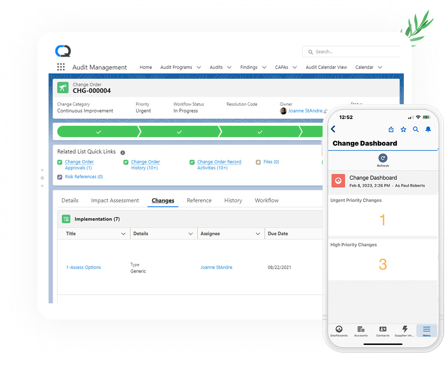Tap the favorite star icon

403,129
